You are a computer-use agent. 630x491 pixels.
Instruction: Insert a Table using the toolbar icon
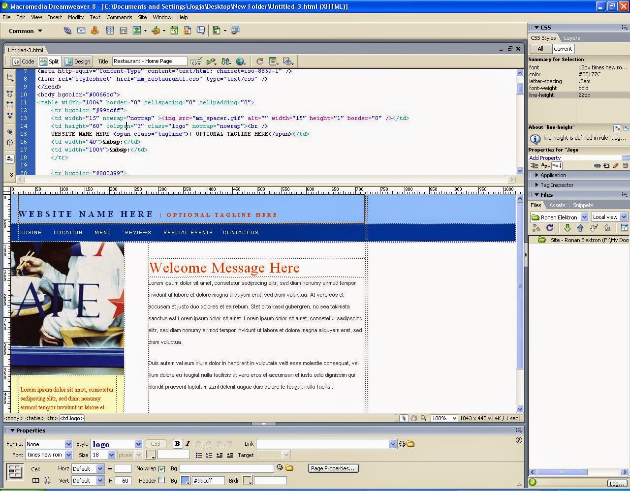pyautogui.click(x=110, y=31)
